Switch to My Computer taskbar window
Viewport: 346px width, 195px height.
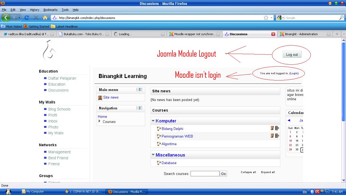33,191
